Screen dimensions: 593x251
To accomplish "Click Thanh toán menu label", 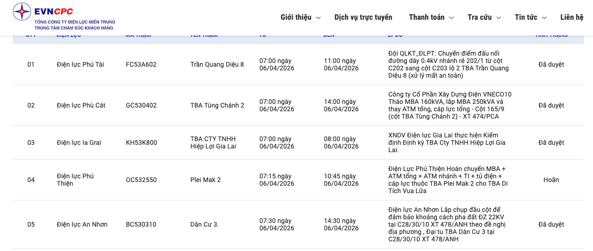I will click(x=426, y=17).
